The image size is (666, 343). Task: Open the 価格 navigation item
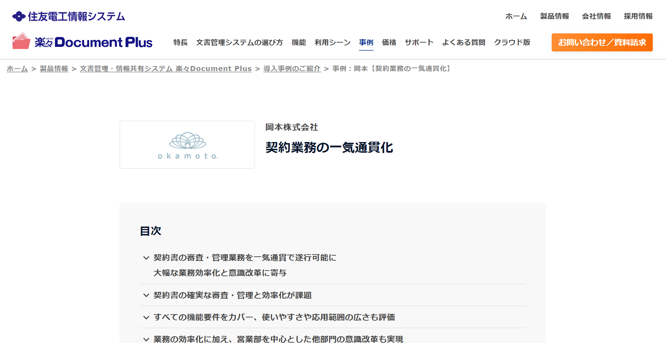(389, 42)
